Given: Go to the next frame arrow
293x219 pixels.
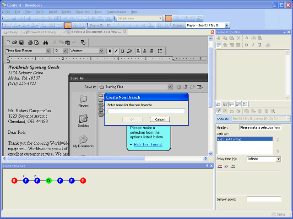Looking at the screenshot, I should pyautogui.click(x=136, y=26).
